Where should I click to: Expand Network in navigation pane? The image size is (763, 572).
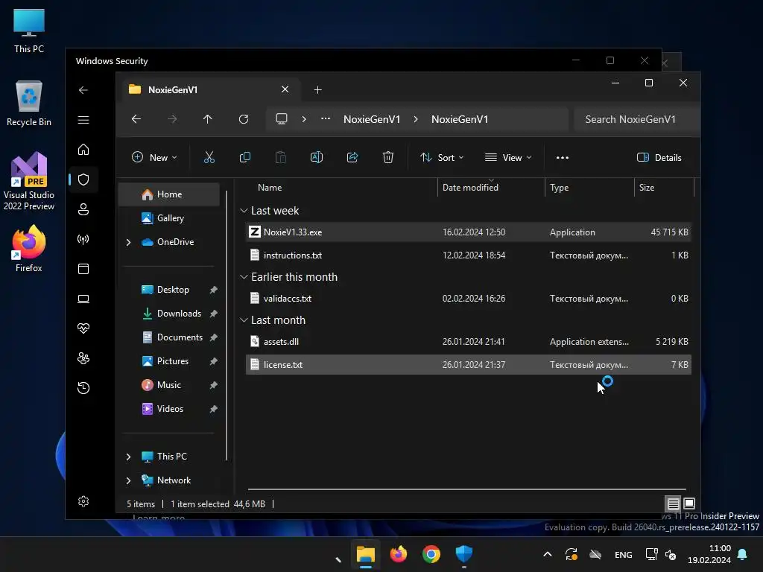(128, 480)
